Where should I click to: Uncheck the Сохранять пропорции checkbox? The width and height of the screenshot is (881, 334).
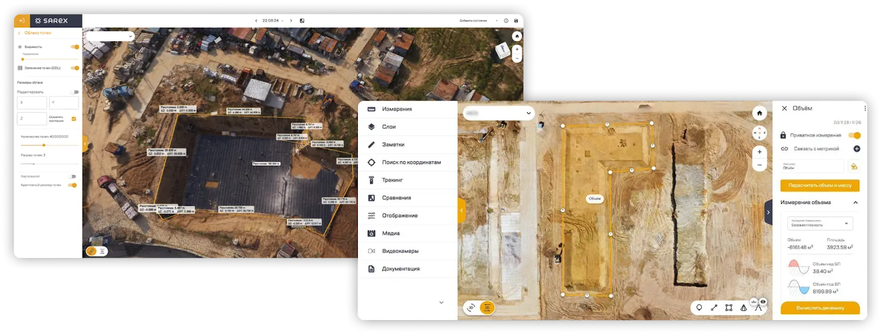pyautogui.click(x=74, y=118)
